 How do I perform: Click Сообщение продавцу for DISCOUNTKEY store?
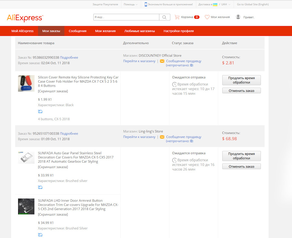tap(184, 61)
